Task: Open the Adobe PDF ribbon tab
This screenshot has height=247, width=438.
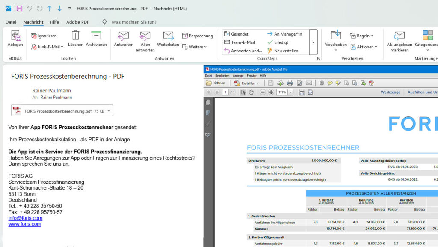Action: coord(77,22)
